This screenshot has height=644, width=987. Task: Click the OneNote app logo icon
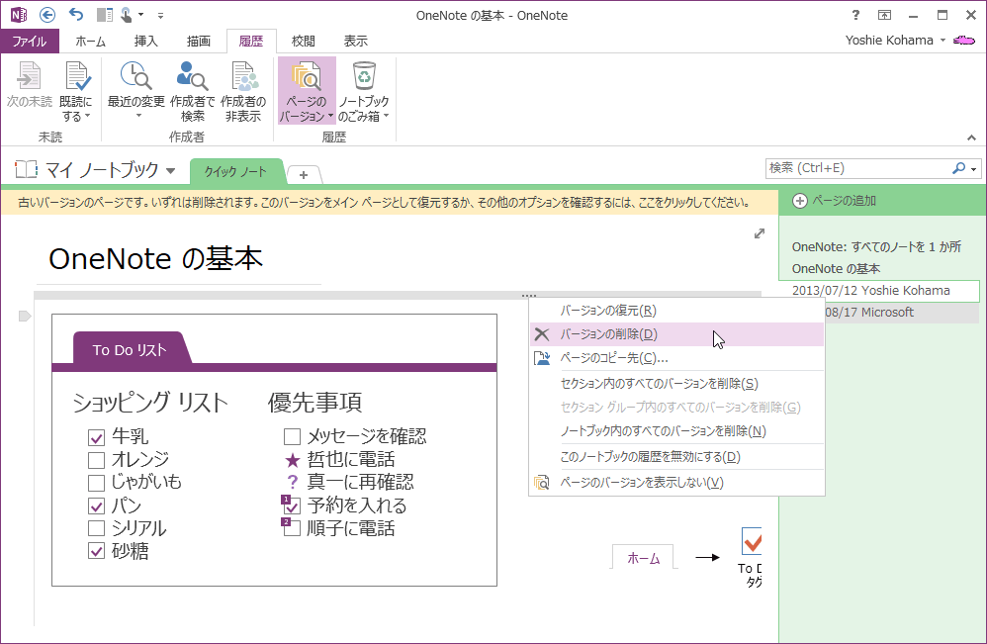coord(19,15)
